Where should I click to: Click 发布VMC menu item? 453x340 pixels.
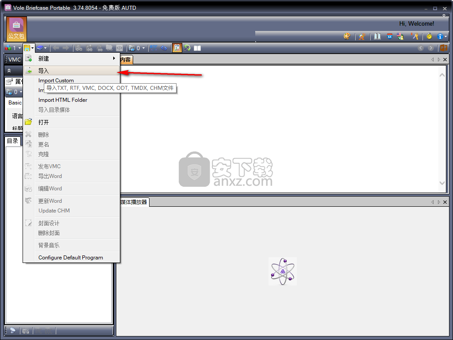pos(71,166)
